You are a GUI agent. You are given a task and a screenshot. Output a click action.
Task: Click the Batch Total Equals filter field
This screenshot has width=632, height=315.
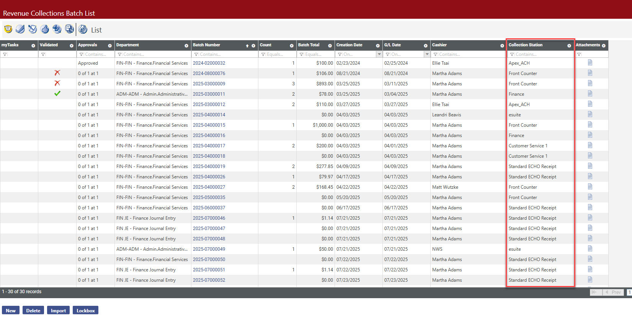coord(316,54)
